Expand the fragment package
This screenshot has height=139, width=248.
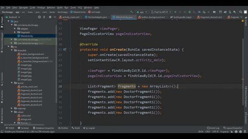15,32
